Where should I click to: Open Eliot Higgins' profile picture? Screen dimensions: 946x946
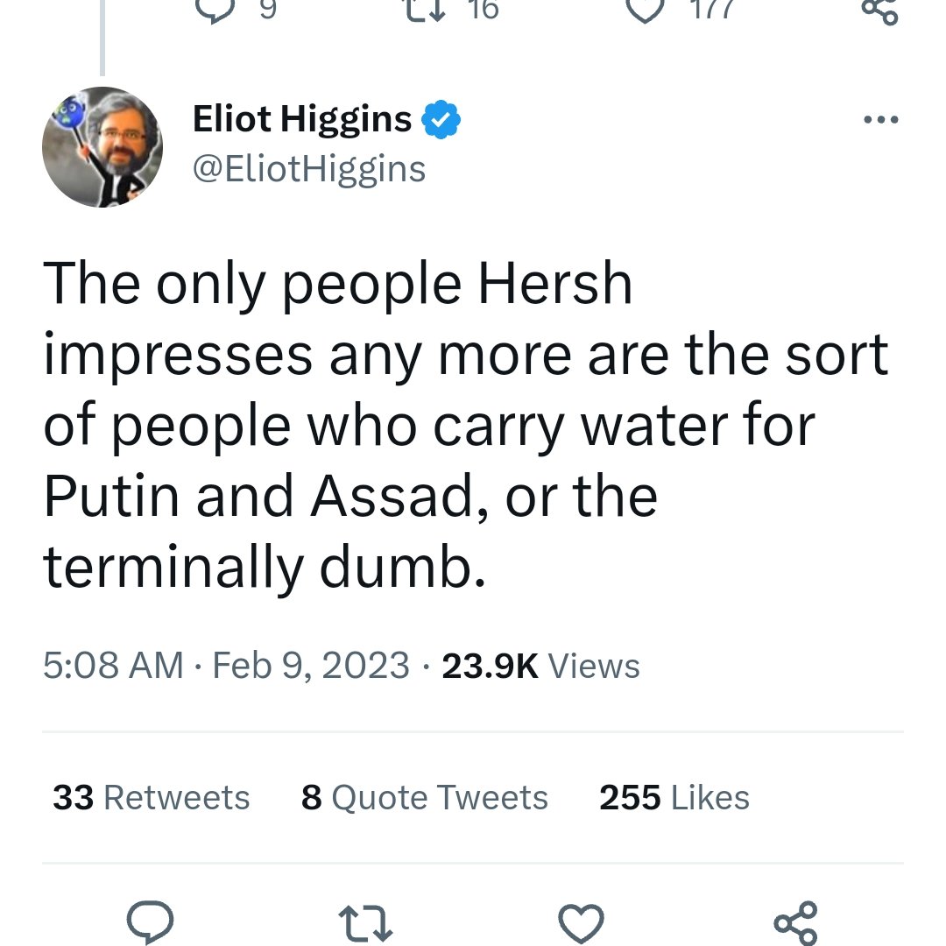coord(102,147)
